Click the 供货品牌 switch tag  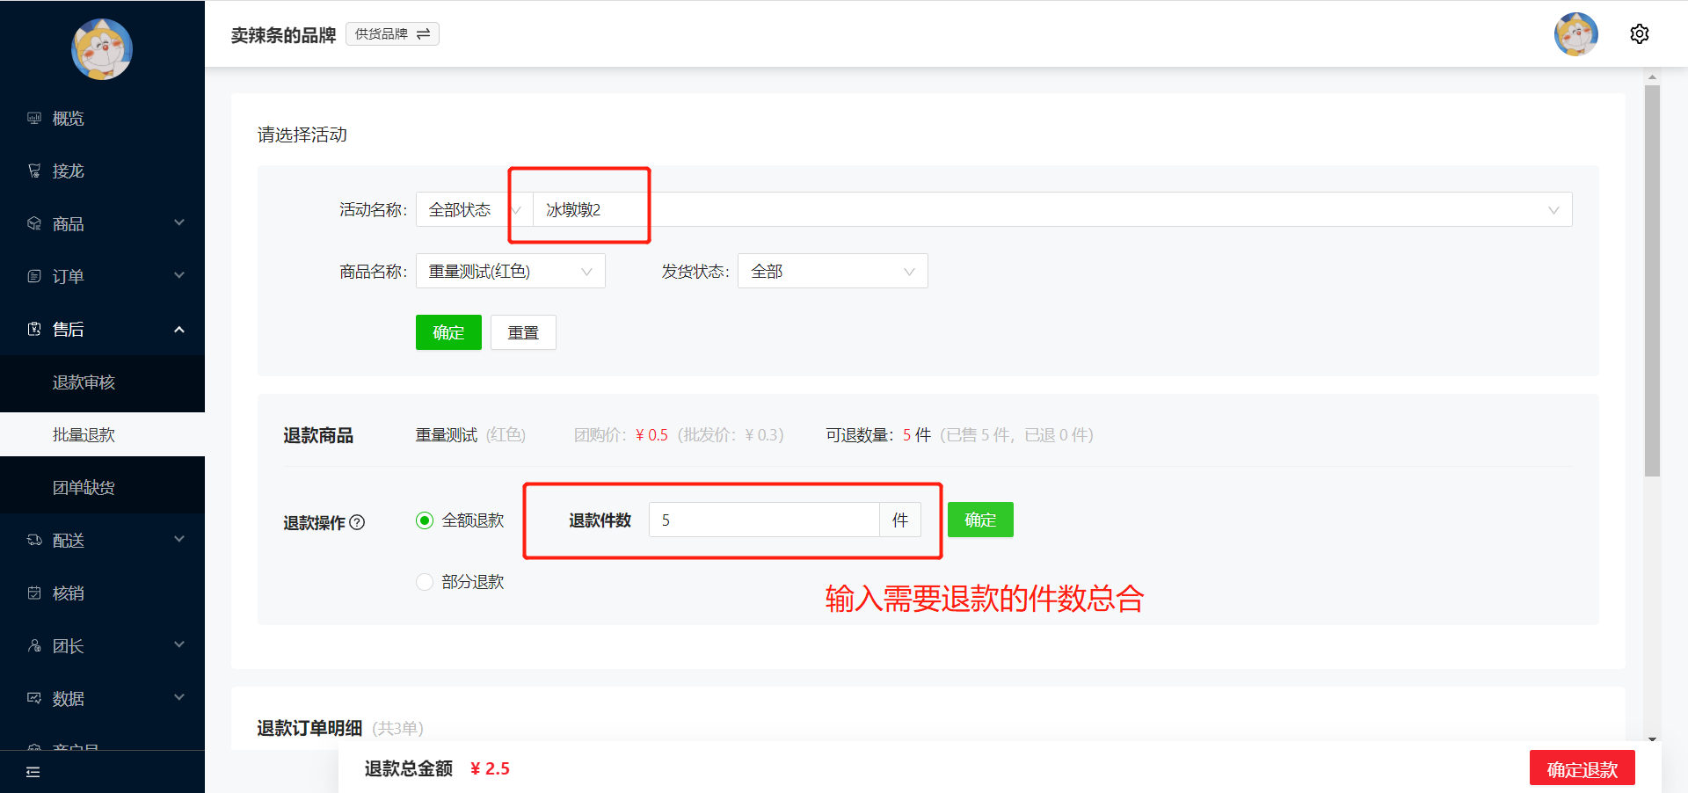392,33
